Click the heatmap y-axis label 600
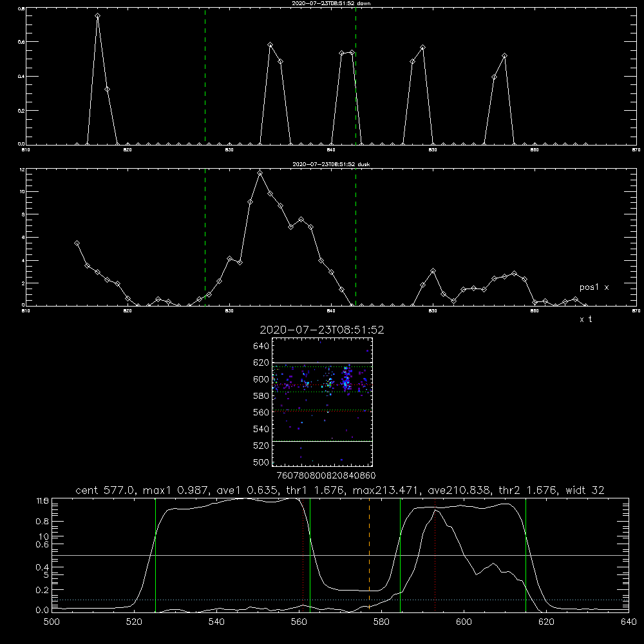Screen dimensions: 644x644 coord(261,379)
